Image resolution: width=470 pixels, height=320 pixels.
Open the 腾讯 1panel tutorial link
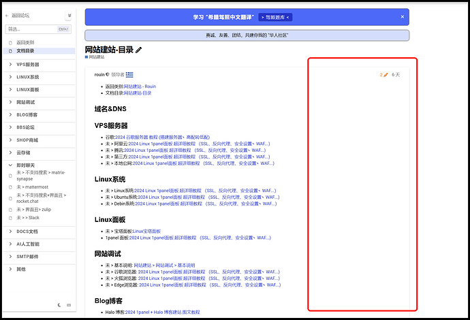[195, 150]
